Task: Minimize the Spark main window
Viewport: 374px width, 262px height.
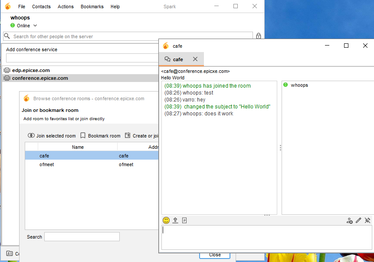Action: click(x=217, y=6)
